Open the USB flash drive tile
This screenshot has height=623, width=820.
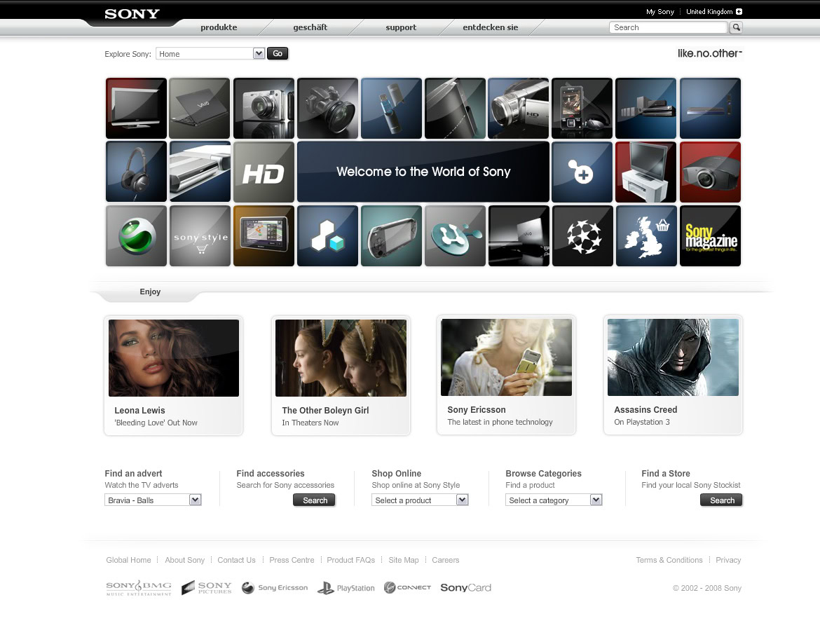[391, 109]
